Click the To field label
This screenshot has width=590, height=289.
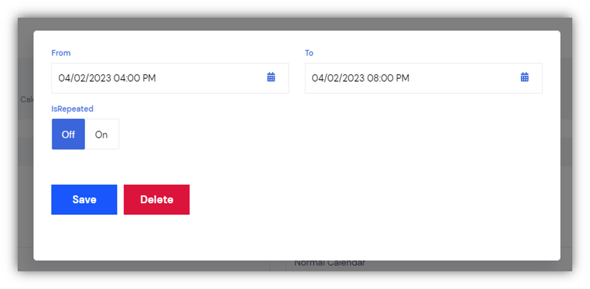coord(309,53)
